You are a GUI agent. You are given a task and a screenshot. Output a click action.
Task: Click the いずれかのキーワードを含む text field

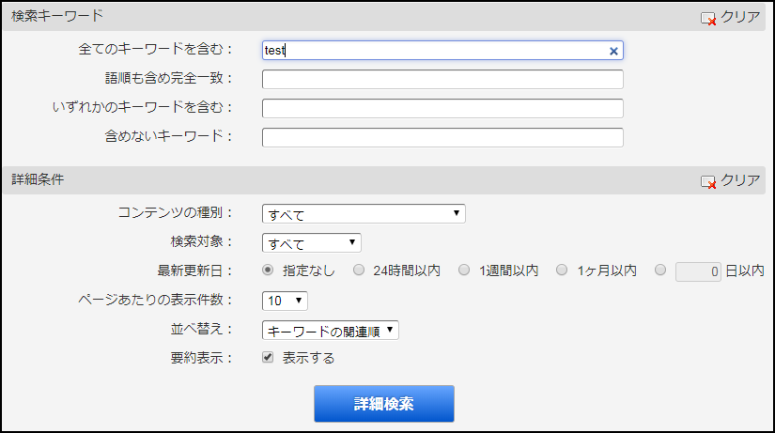tap(442, 109)
